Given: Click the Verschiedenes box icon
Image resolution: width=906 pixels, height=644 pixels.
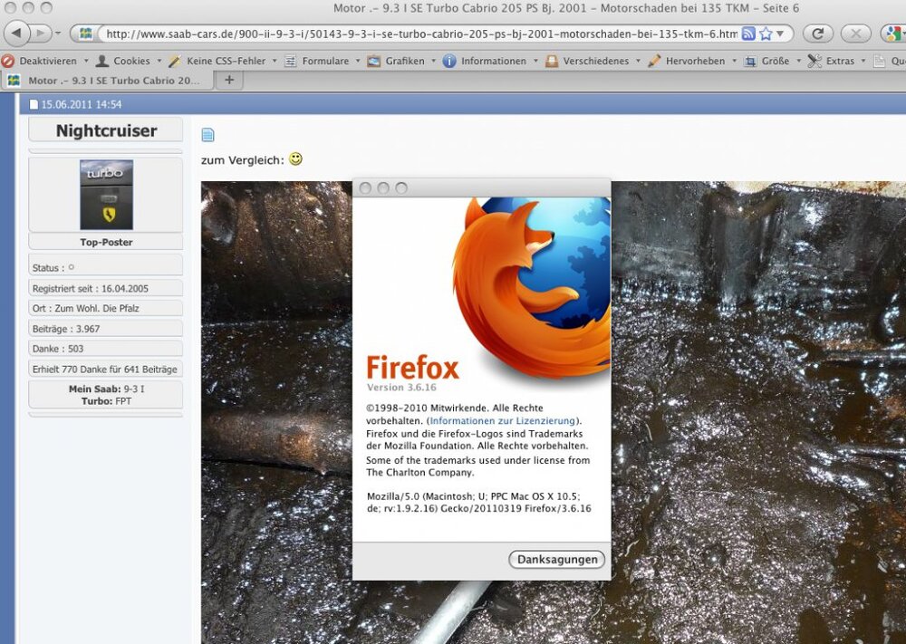Looking at the screenshot, I should click(552, 61).
